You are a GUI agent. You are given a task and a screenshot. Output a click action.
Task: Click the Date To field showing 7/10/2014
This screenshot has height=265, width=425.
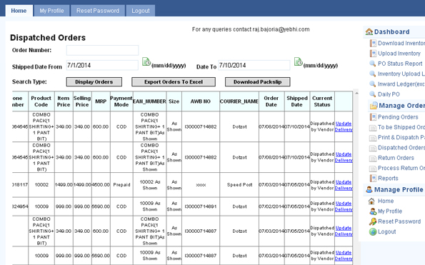(x=254, y=65)
